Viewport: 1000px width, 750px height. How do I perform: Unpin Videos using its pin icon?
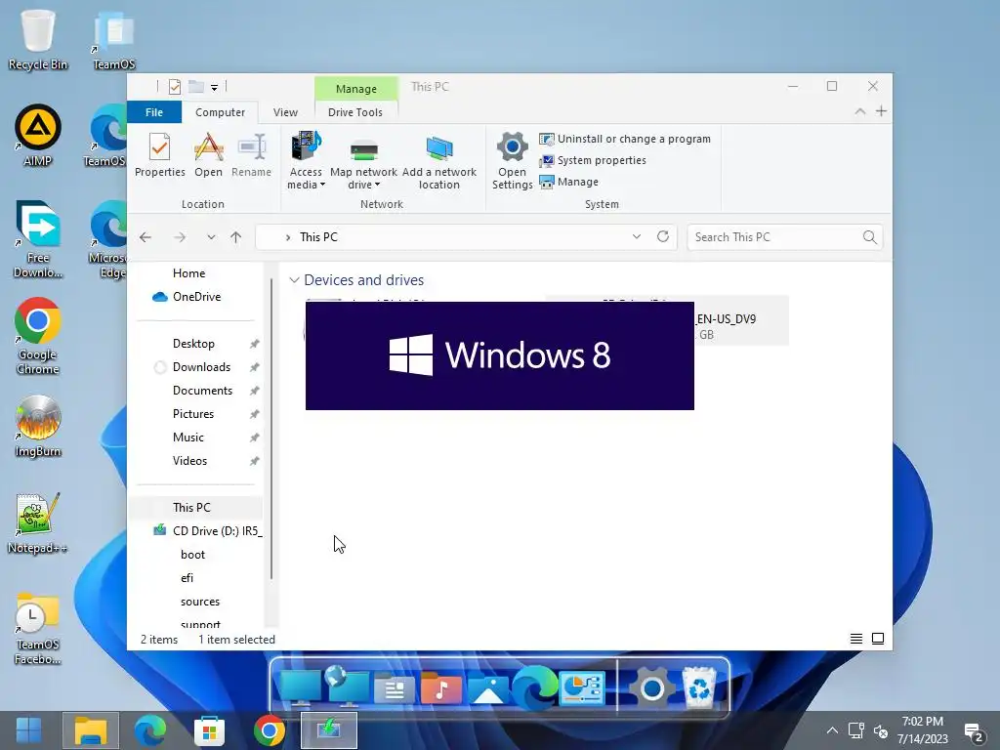click(255, 461)
